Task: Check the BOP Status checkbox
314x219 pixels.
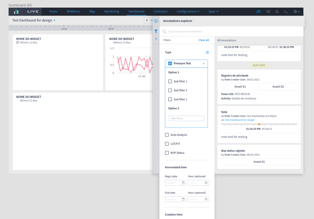Action: [x=167, y=153]
